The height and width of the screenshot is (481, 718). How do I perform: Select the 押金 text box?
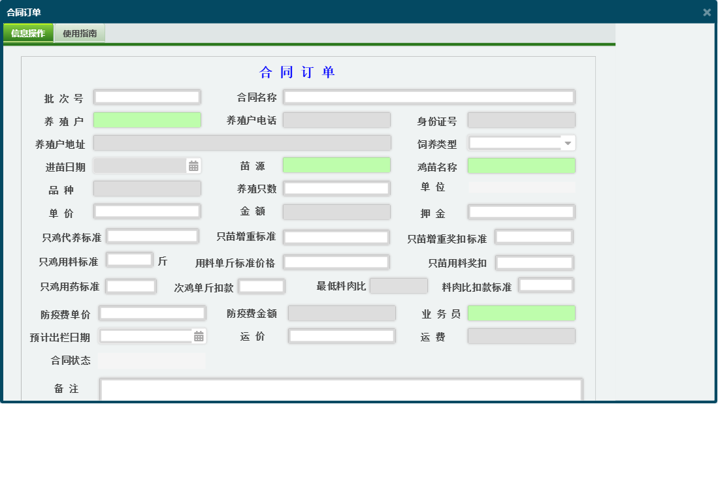pos(521,211)
